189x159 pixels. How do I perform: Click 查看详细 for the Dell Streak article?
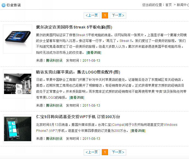pyautogui.click(x=94, y=53)
